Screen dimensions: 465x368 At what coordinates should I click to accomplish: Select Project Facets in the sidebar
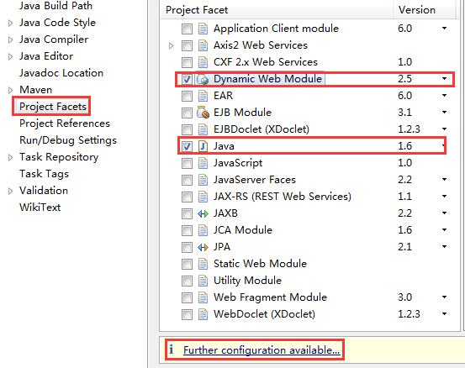(53, 107)
